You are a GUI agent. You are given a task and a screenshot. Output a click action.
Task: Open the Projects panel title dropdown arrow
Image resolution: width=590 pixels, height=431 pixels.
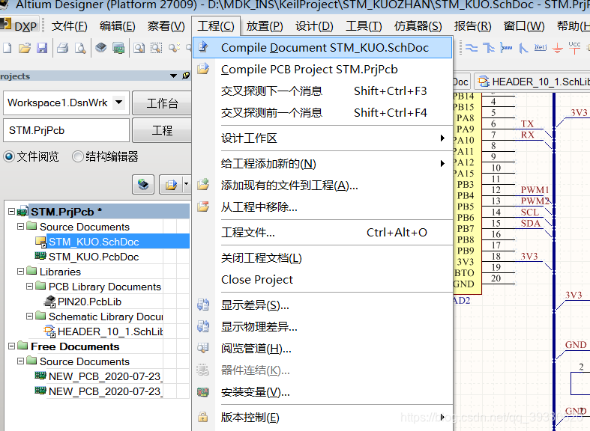click(x=173, y=76)
